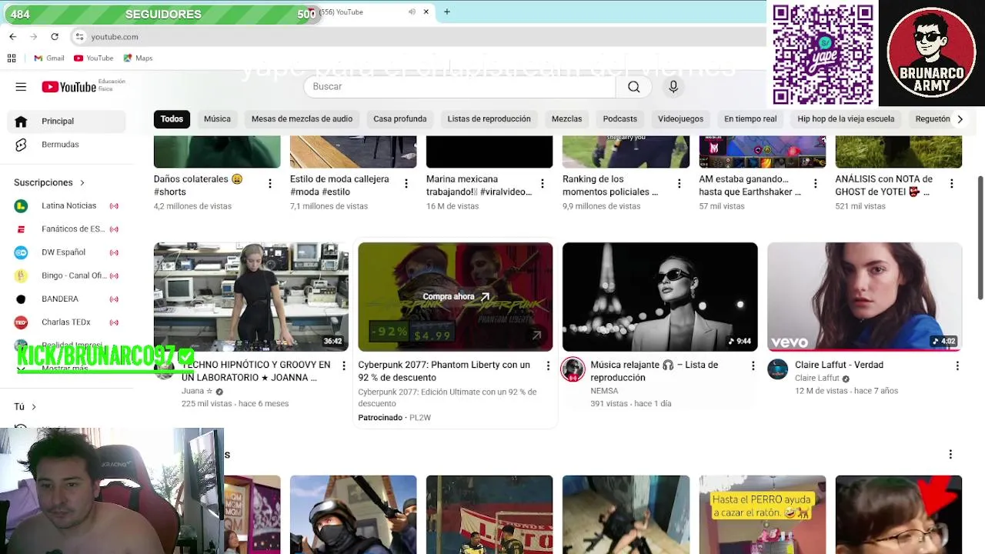The height and width of the screenshot is (554, 985).
Task: Open Claire Laffut channel avatar
Action: click(x=778, y=369)
